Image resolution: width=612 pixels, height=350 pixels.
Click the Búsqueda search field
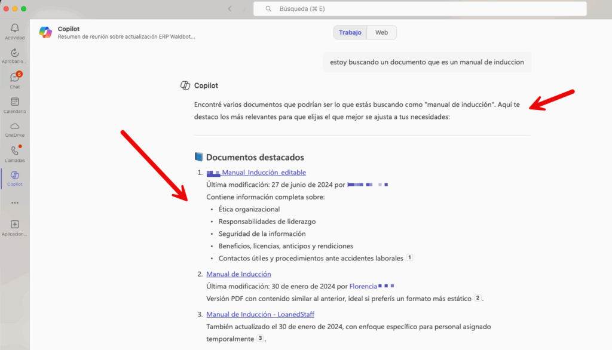(420, 9)
